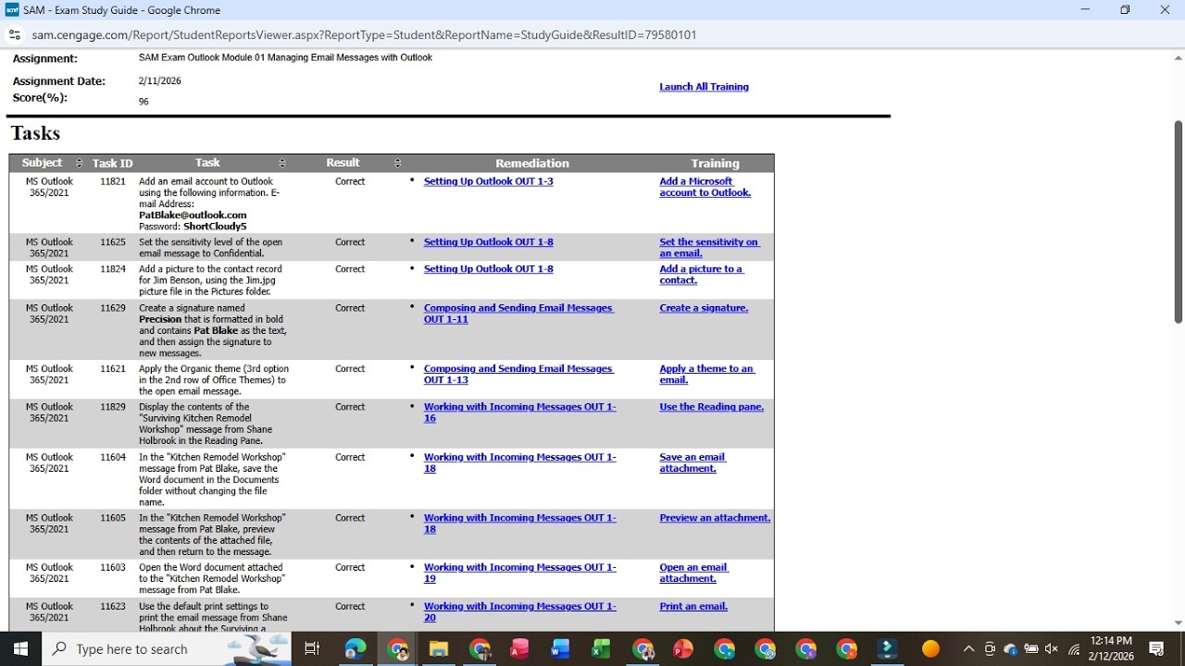Open the Launch All Training link
Image resolution: width=1185 pixels, height=666 pixels.
click(704, 87)
